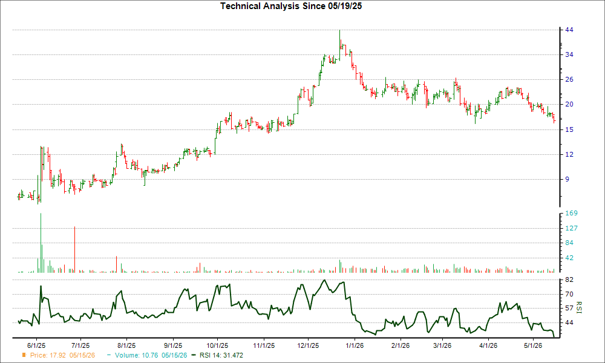Click the volume axis label 84
This screenshot has width=605, height=363.
point(569,243)
